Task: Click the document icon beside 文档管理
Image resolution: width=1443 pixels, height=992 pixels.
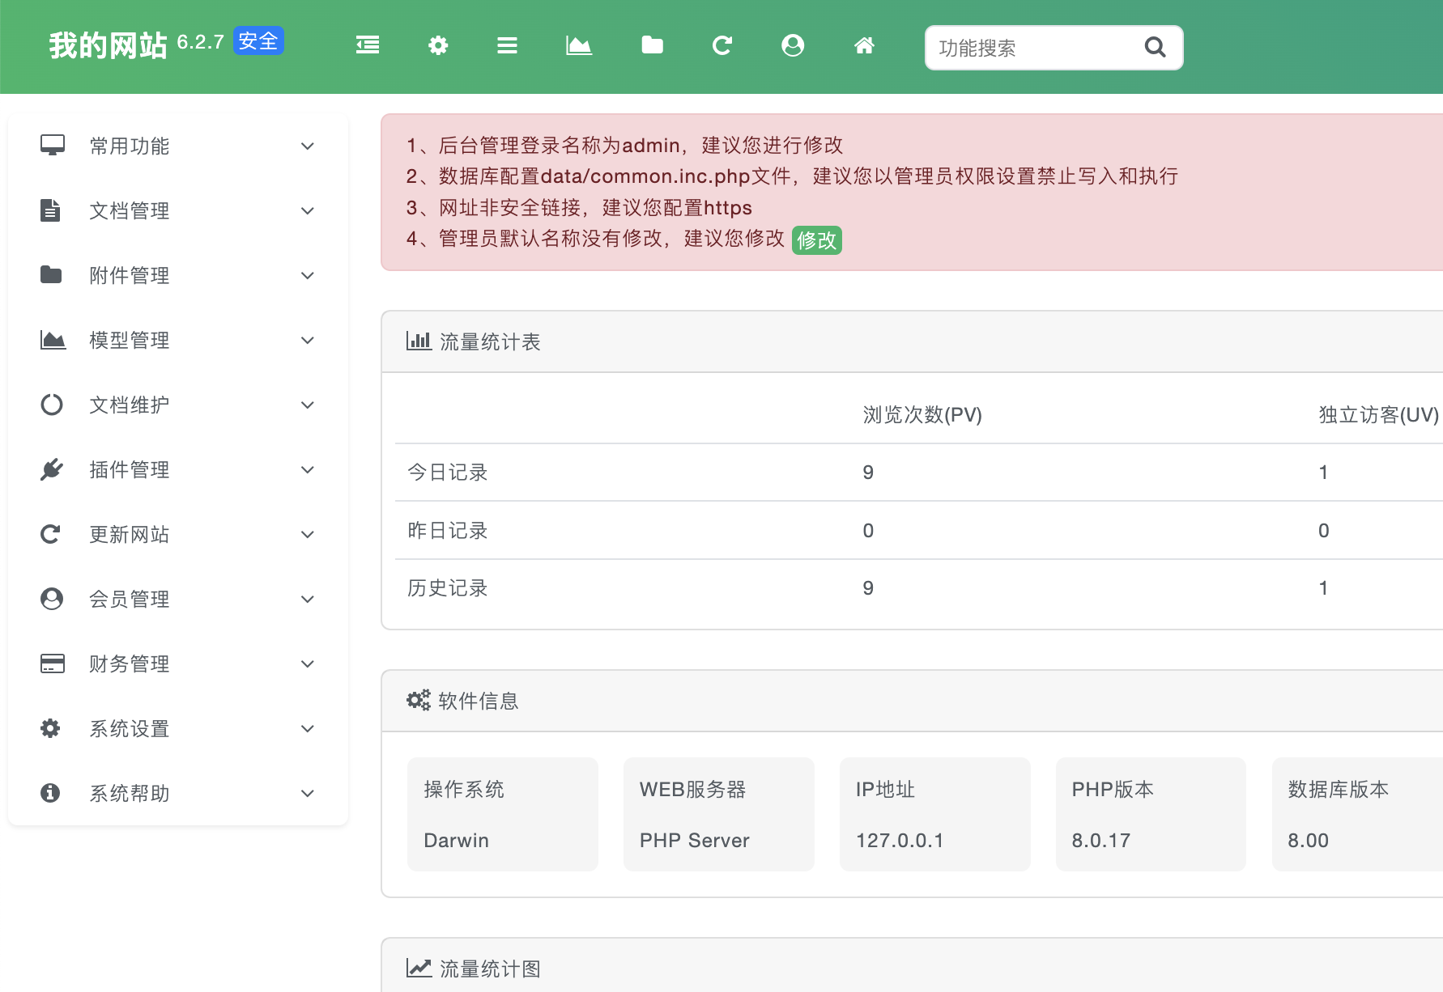Action: coord(50,210)
